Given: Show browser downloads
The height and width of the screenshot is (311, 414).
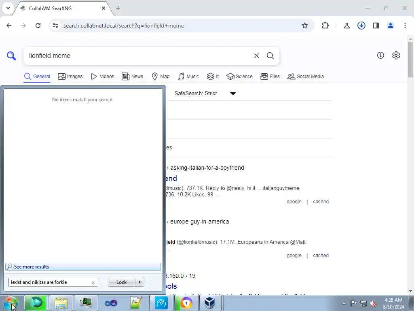Looking at the screenshot, I should [361, 26].
